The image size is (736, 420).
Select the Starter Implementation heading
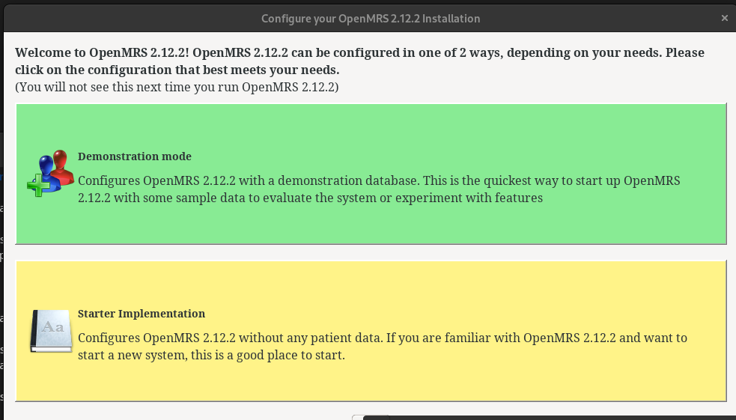(142, 314)
